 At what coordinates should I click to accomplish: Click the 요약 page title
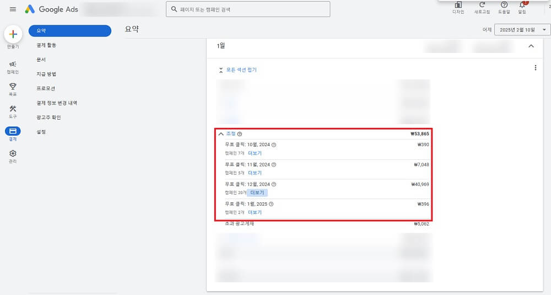(x=132, y=29)
